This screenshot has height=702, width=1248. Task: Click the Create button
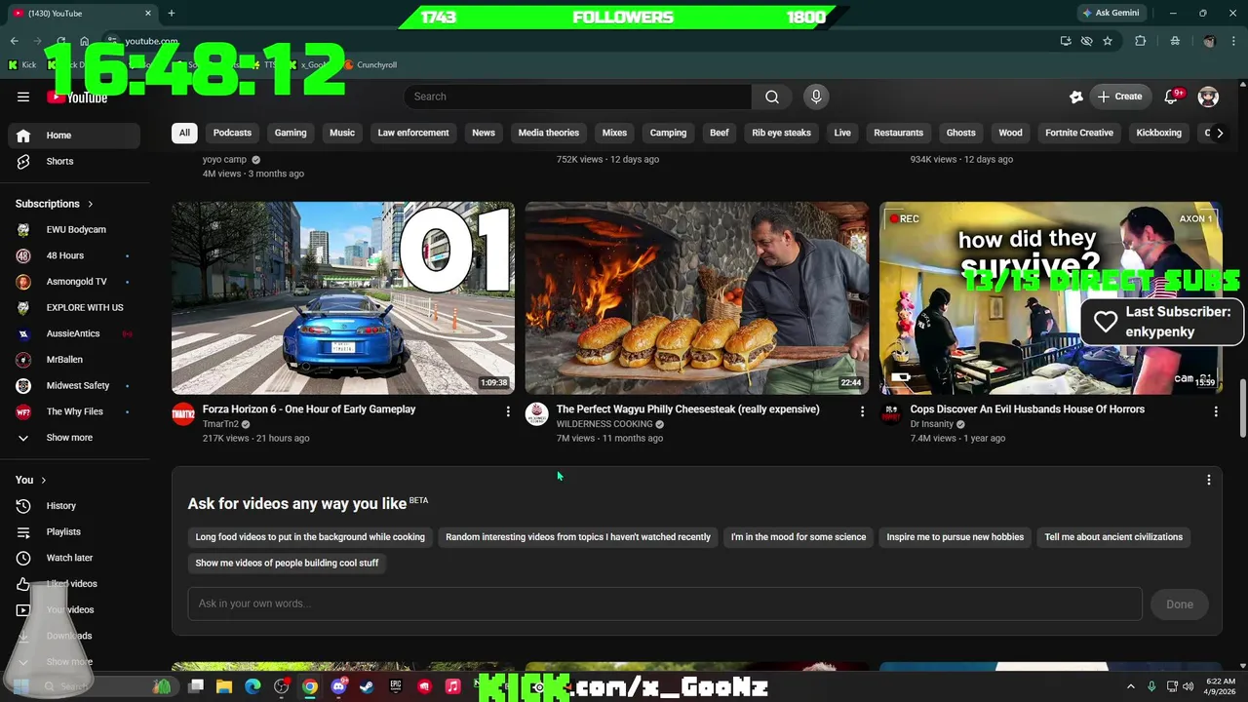pos(1119,97)
